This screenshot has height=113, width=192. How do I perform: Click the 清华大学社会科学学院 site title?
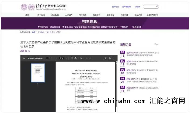tap(51, 7)
